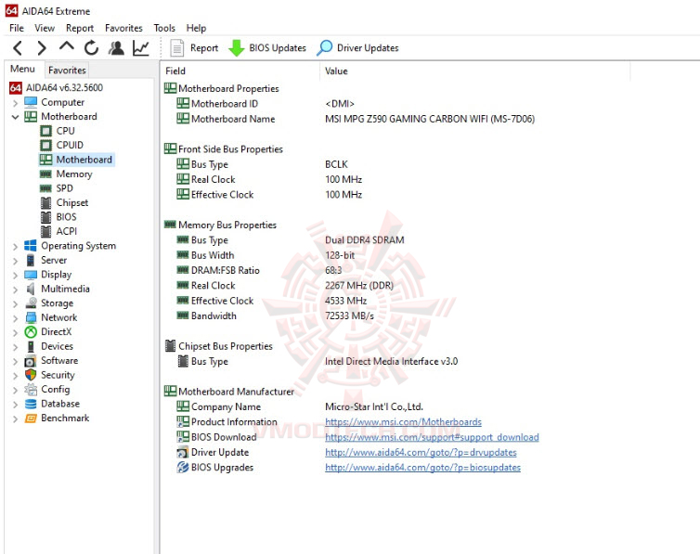Generate a Report from the toolbar
The width and height of the screenshot is (700, 554).
coord(195,47)
